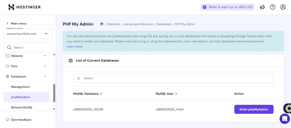Collapse the Databases section arrow
This screenshot has width=291, height=128.
45,76
